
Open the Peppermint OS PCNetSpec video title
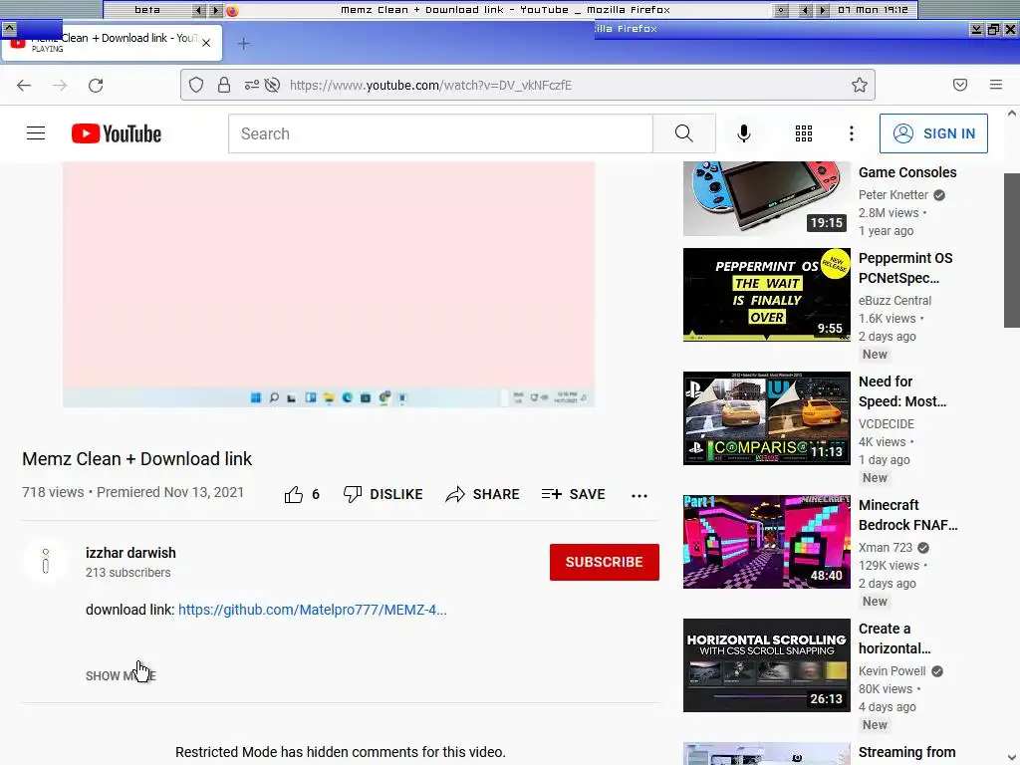tap(905, 268)
